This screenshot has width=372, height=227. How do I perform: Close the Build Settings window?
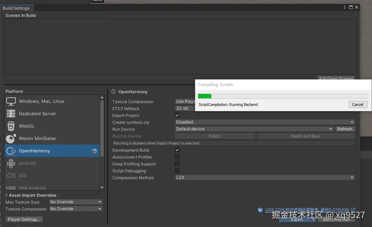pyautogui.click(x=356, y=7)
